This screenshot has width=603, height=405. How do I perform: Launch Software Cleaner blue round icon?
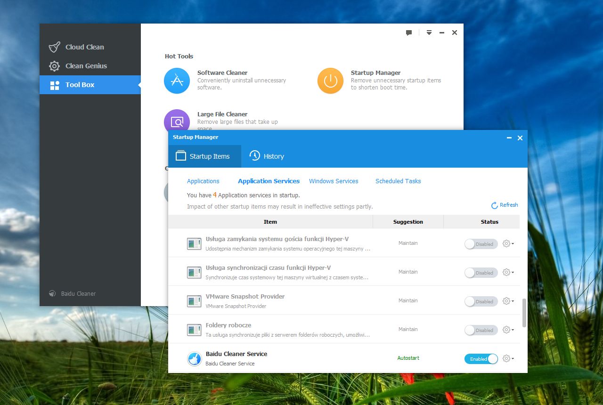click(177, 81)
